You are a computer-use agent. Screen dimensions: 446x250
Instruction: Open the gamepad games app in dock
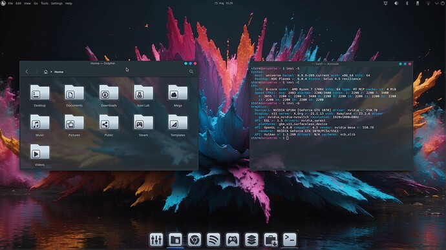[x=233, y=240]
